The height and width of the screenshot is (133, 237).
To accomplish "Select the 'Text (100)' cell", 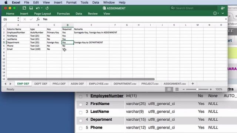I will [38, 49].
